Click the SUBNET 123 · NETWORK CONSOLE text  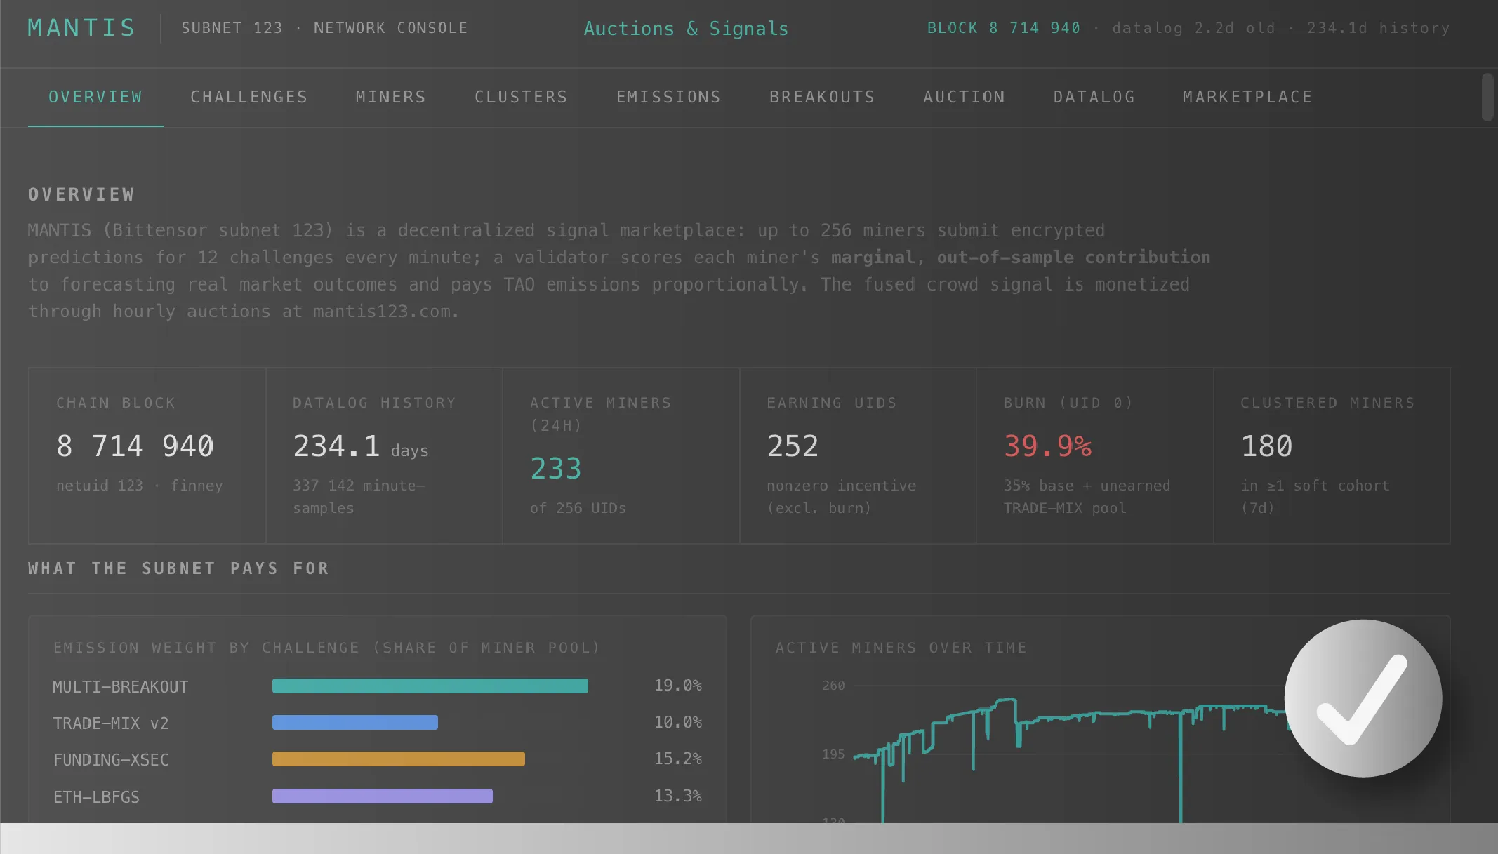pyautogui.click(x=324, y=28)
